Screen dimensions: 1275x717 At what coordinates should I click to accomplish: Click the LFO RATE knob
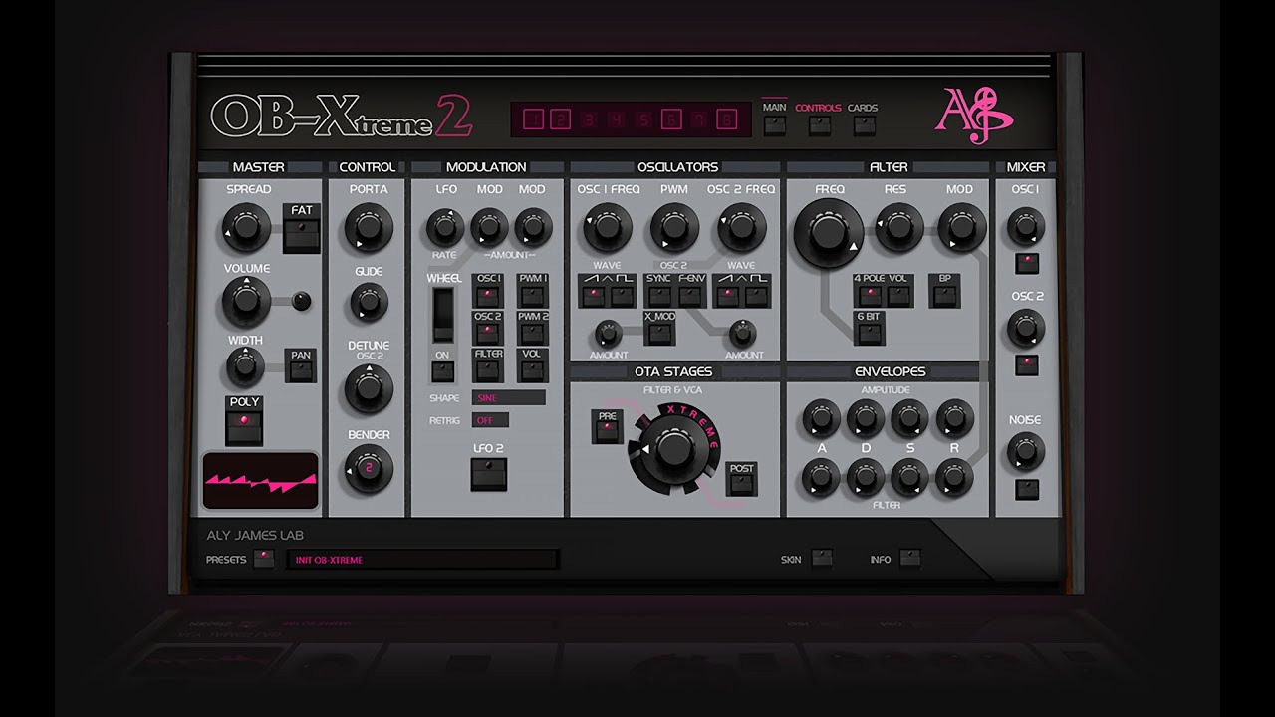[x=443, y=229]
